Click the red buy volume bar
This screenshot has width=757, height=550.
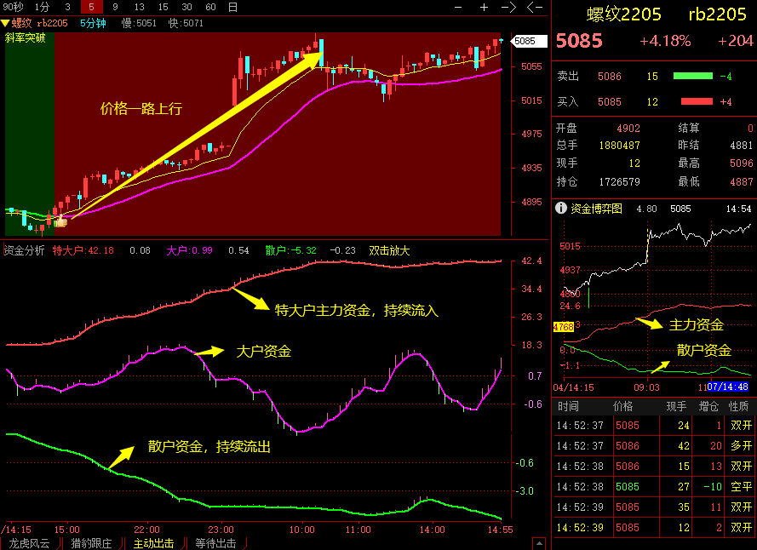click(697, 101)
